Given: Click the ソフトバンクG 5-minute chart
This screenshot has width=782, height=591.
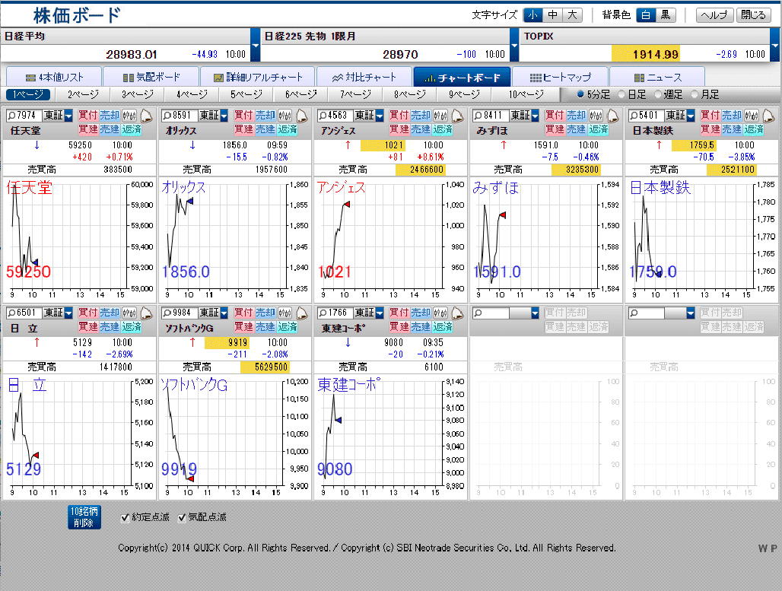Looking at the screenshot, I should pyautogui.click(x=234, y=437).
